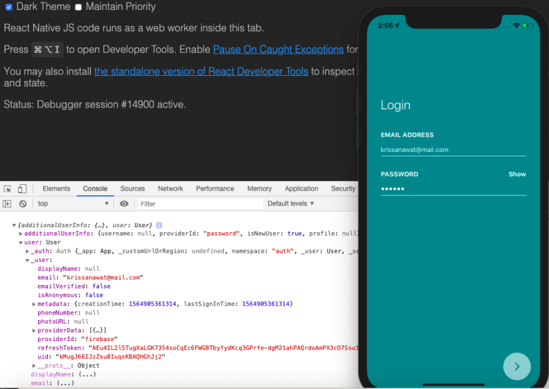
Task: Click the displayName: null row under _user
Action: pos(69,269)
